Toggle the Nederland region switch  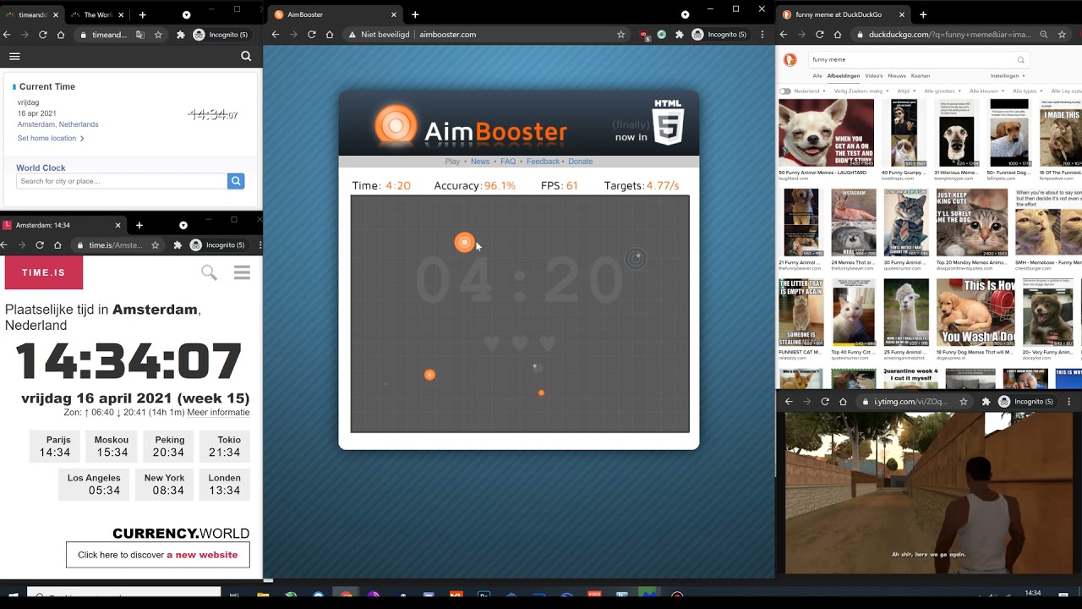(785, 91)
